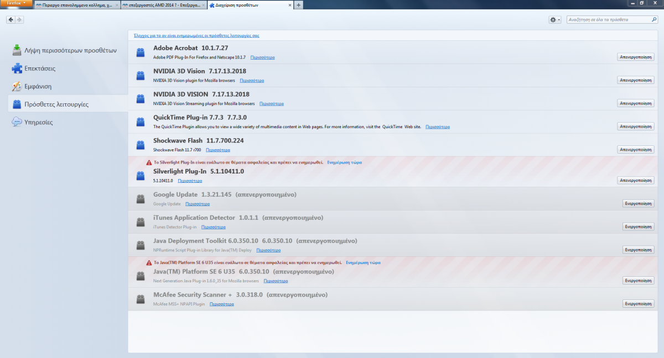Open a new tab with the plus button
The width and height of the screenshot is (664, 358).
click(x=299, y=5)
